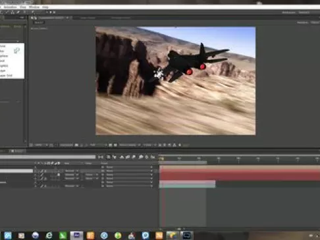Click the red layer bar in the timeline

click(x=240, y=175)
